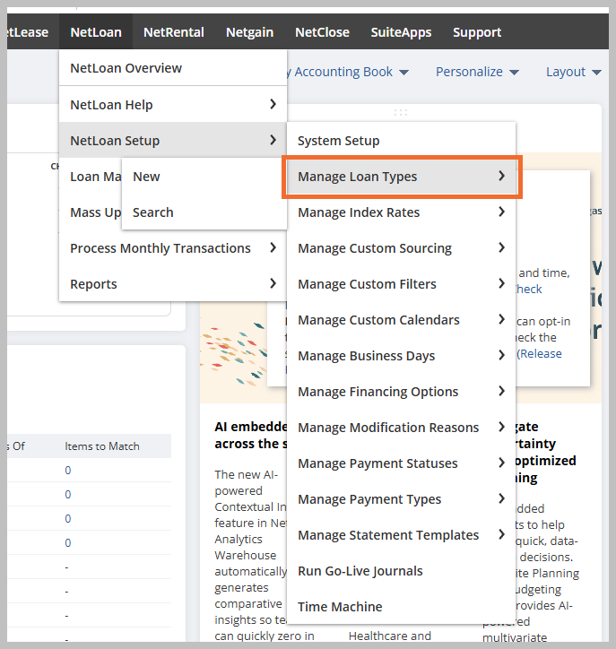Click Time Machine menu entry
The image size is (616, 649).
click(x=401, y=606)
